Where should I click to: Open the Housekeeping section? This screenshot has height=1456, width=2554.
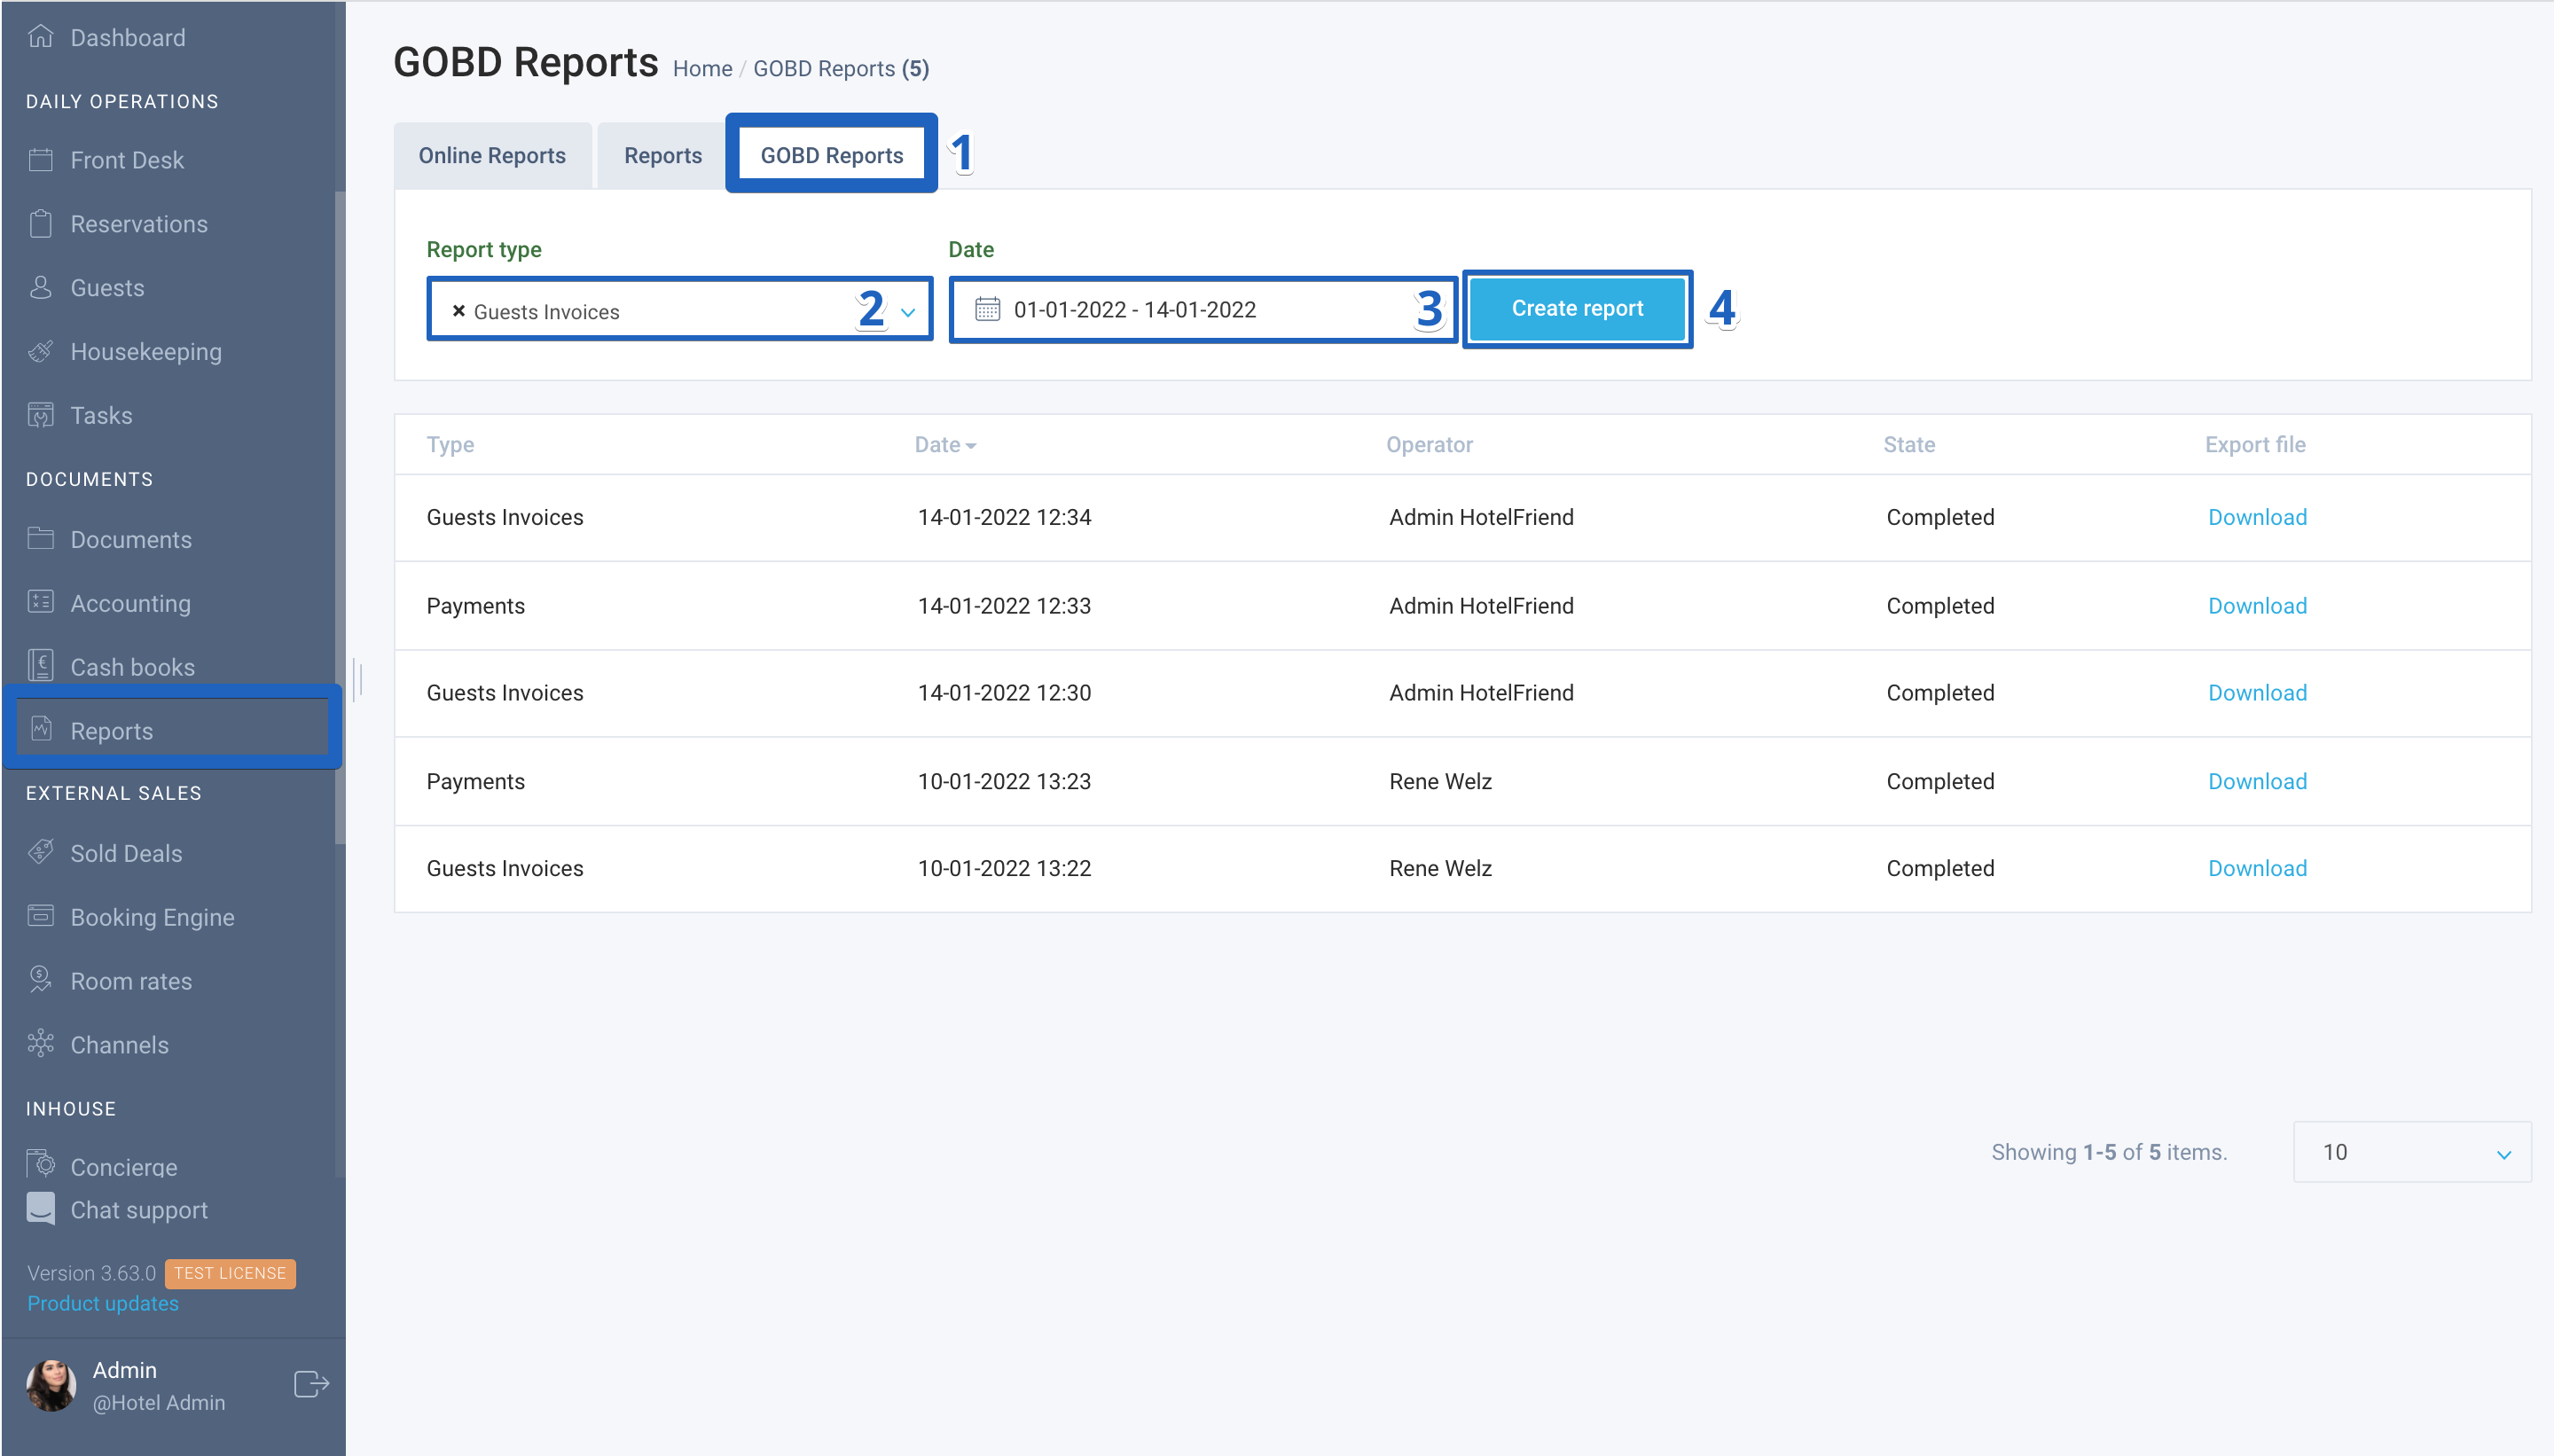146,351
